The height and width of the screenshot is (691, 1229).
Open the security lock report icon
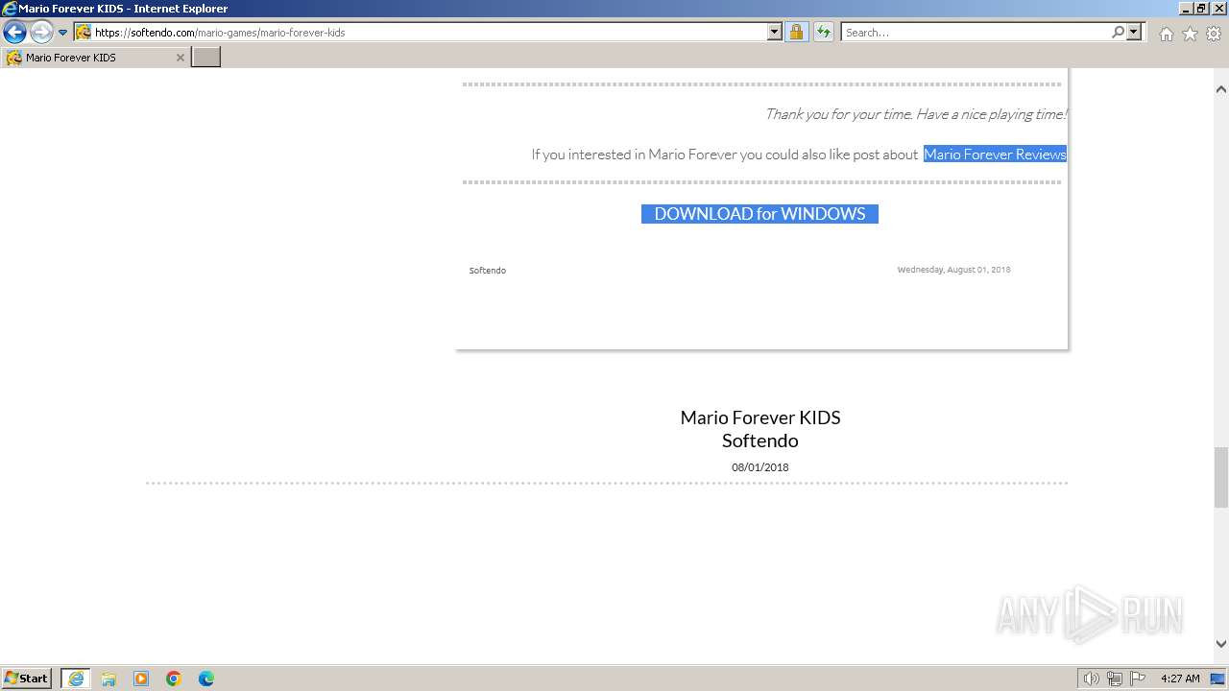pyautogui.click(x=796, y=32)
